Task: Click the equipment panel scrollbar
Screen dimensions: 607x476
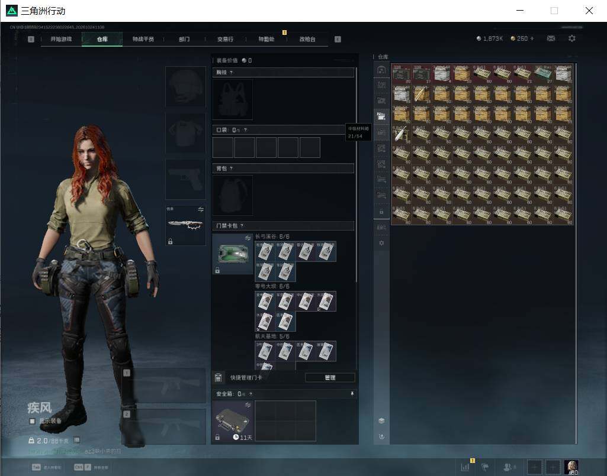Action: tap(356, 175)
